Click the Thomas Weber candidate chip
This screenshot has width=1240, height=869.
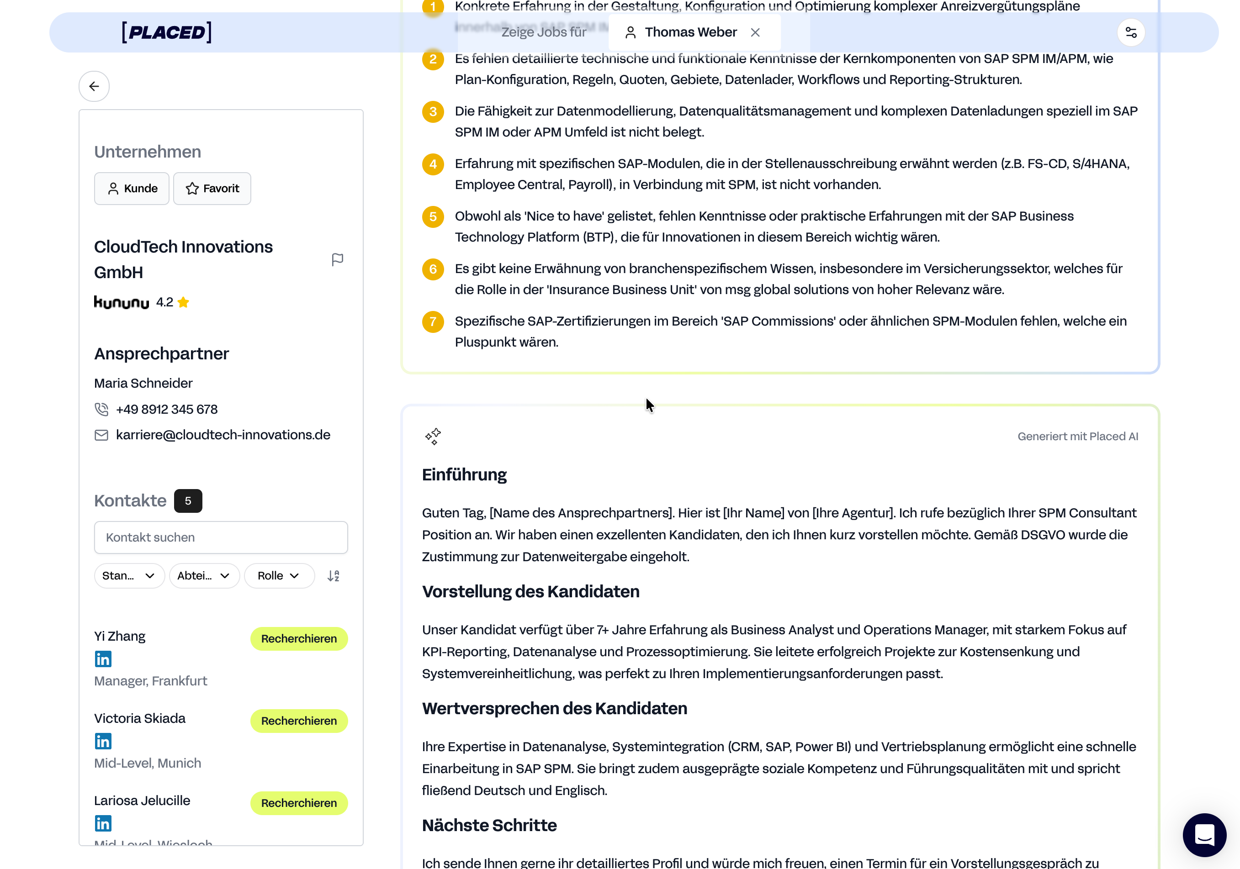[684, 32]
